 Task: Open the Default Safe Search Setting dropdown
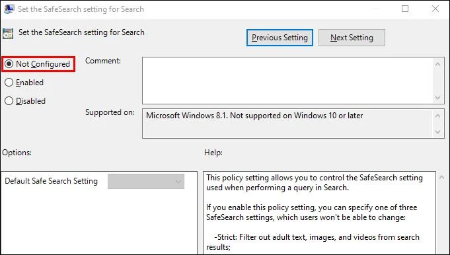(x=146, y=181)
